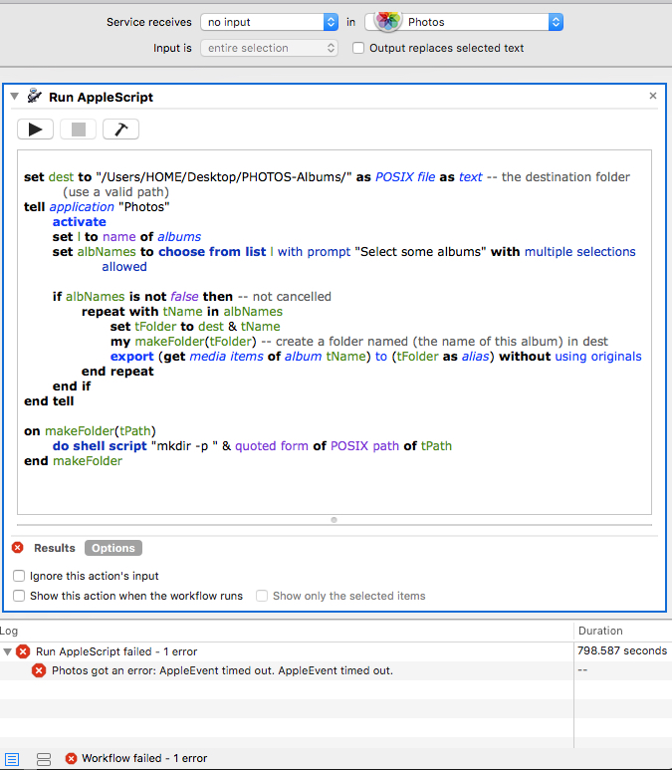The height and width of the screenshot is (770, 672).
Task: Click the red error icon beside Results
Action: [18, 548]
